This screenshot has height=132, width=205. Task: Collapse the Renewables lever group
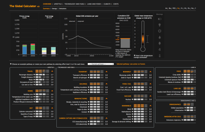coord(150,106)
